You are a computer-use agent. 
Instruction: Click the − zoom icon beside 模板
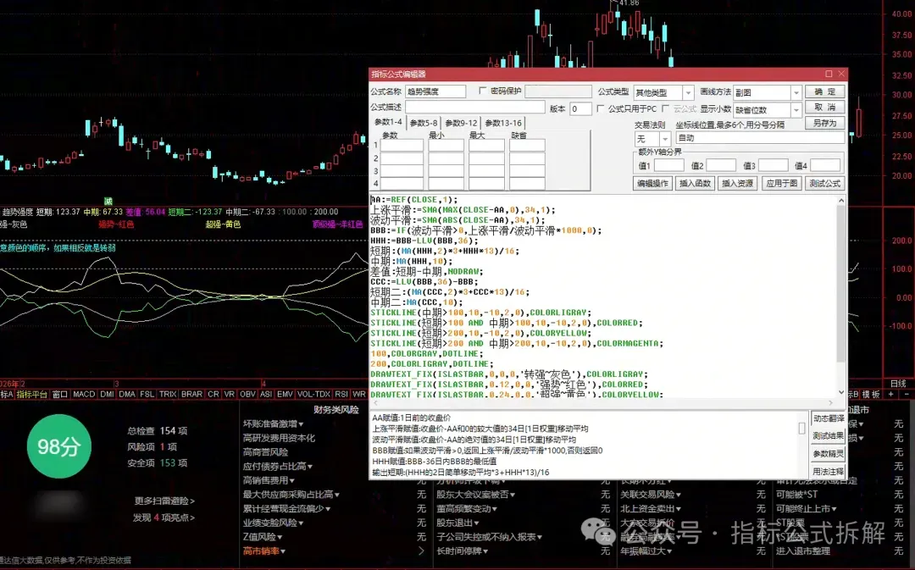tap(907, 395)
